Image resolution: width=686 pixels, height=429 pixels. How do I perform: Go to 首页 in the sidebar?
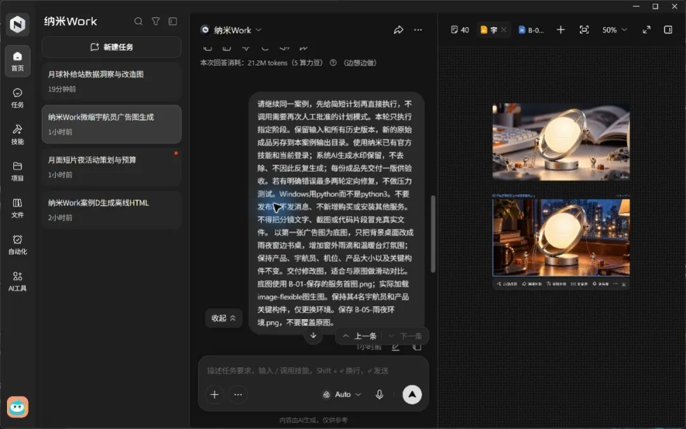click(18, 61)
